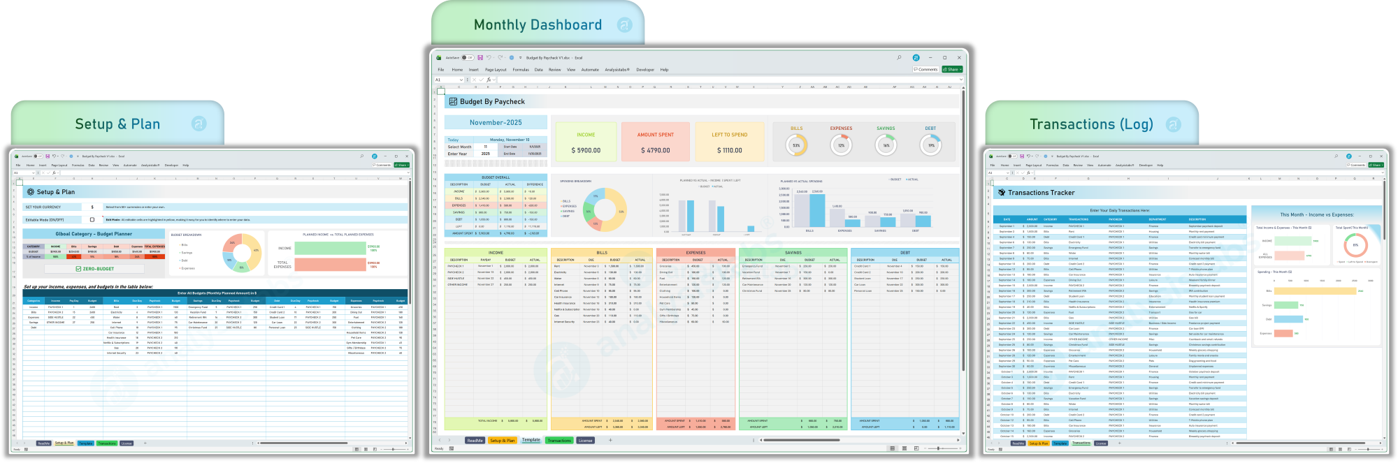Open Page Layout tab in Transactions Log window
This screenshot has width=1398, height=463.
click(1034, 166)
